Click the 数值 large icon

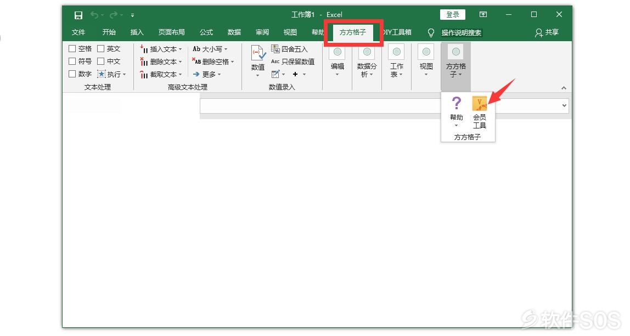[x=258, y=53]
